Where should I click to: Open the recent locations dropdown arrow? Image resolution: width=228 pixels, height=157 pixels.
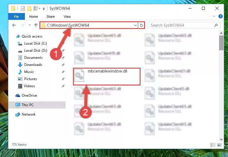click(30, 25)
